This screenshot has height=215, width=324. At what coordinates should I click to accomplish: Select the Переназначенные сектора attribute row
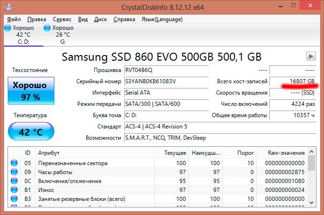pos(158,163)
